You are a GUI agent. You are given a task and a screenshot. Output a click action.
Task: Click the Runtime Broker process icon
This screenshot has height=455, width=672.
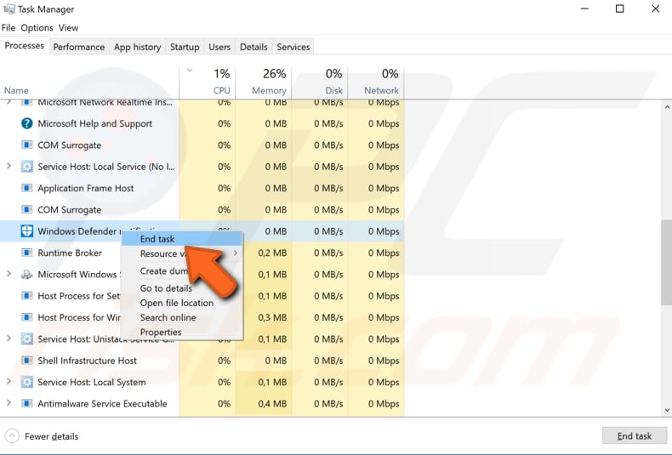(26, 253)
